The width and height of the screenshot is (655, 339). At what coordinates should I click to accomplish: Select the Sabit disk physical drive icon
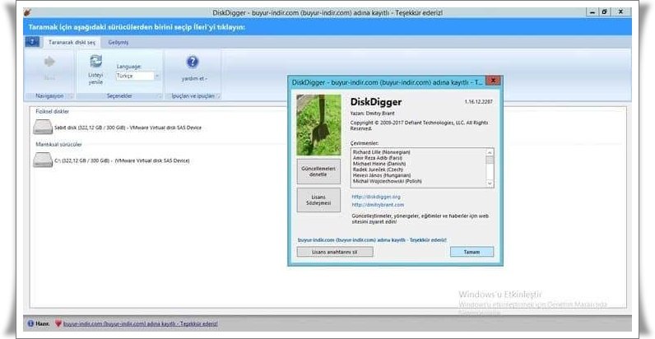click(x=43, y=127)
